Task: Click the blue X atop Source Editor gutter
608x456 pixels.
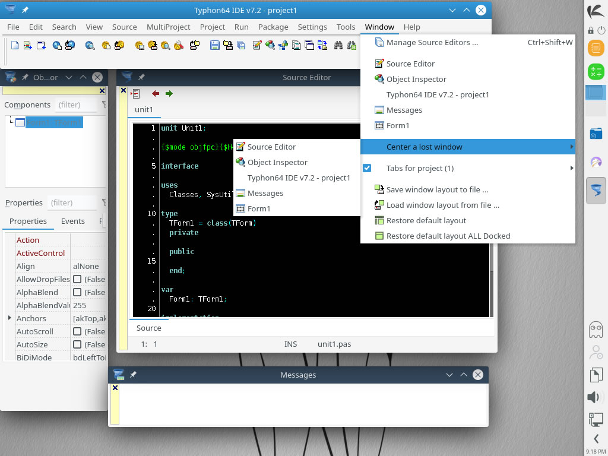Action: pos(123,90)
